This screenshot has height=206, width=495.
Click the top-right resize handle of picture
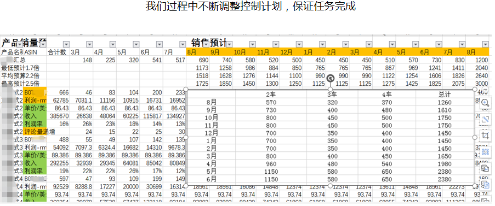pyautogui.click(x=475, y=90)
